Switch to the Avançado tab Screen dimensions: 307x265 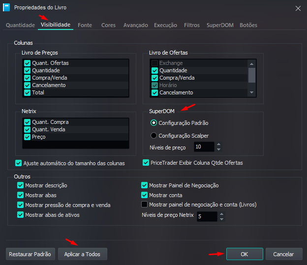coord(135,25)
